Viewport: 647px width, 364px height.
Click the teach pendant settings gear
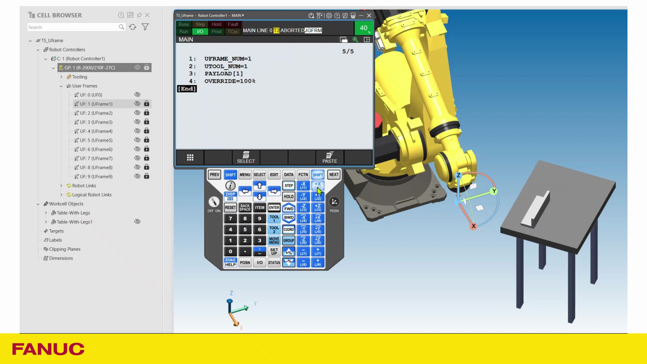coord(329,16)
